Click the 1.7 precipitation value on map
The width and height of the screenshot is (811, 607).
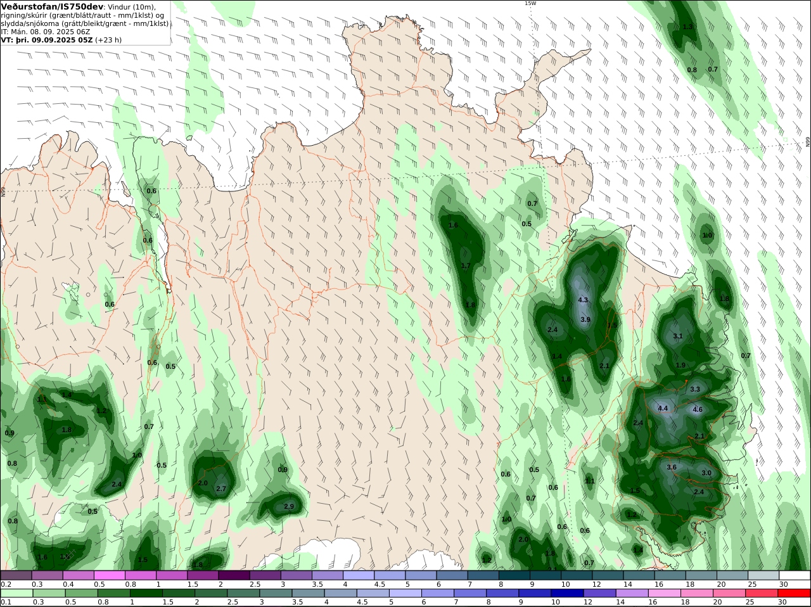click(466, 266)
